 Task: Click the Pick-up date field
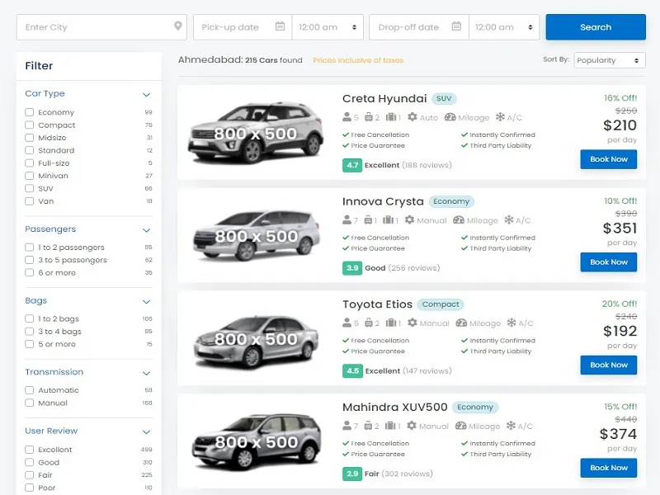coord(243,27)
